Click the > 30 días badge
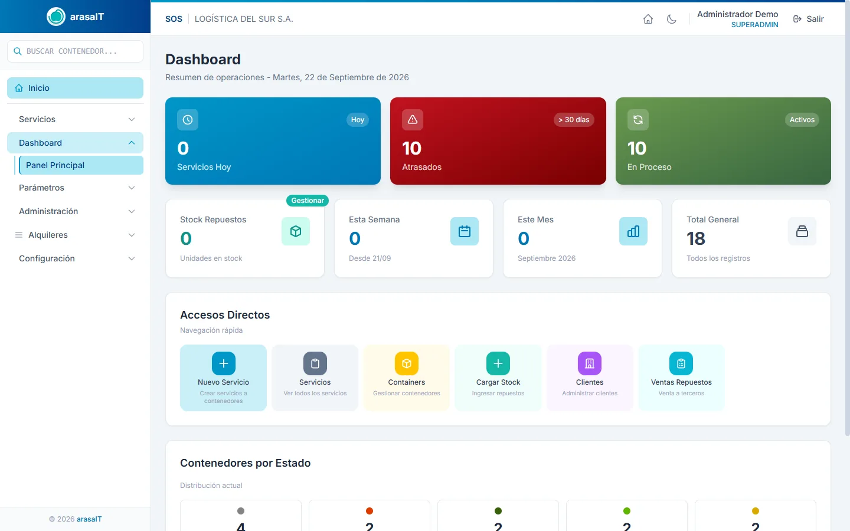850x531 pixels. click(574, 120)
